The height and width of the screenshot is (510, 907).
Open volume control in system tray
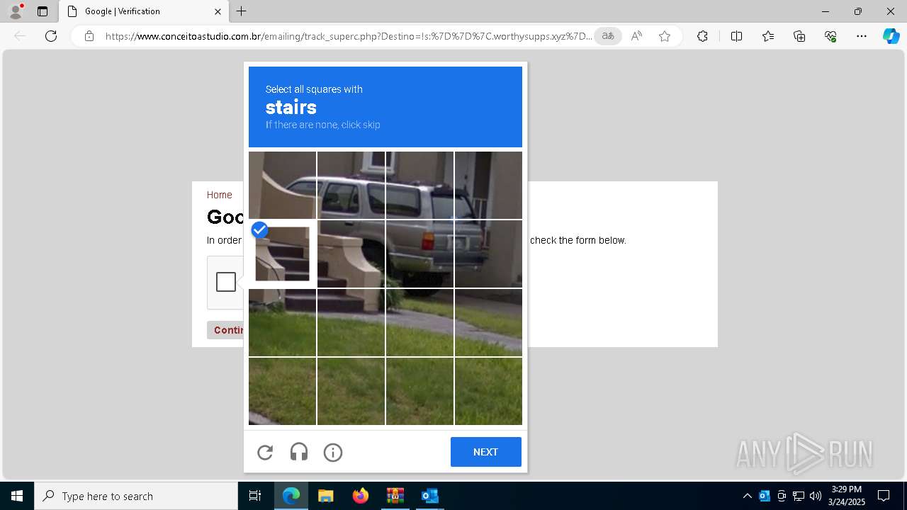click(x=816, y=496)
